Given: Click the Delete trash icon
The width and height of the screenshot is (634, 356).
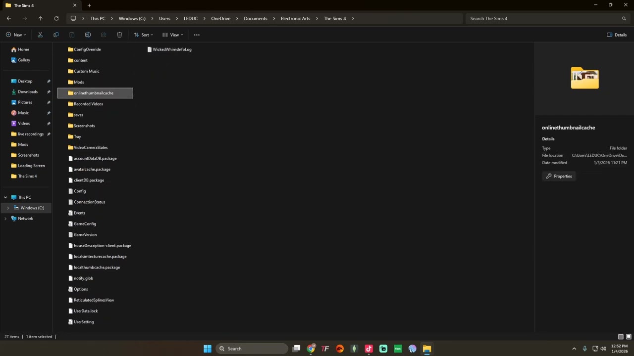Looking at the screenshot, I should [119, 35].
